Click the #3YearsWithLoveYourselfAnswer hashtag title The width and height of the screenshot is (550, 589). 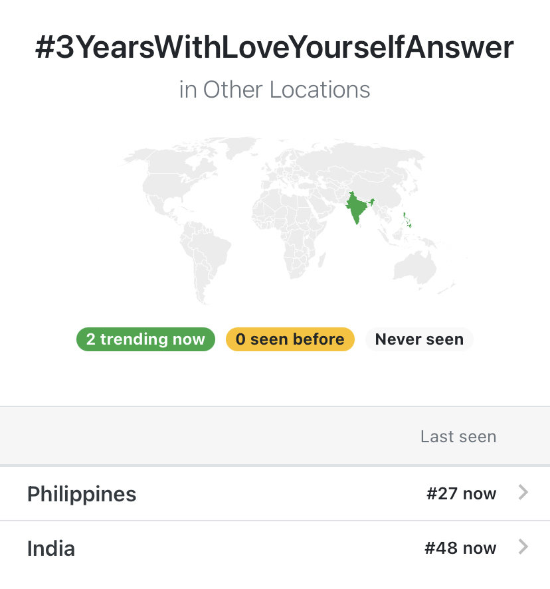(274, 47)
